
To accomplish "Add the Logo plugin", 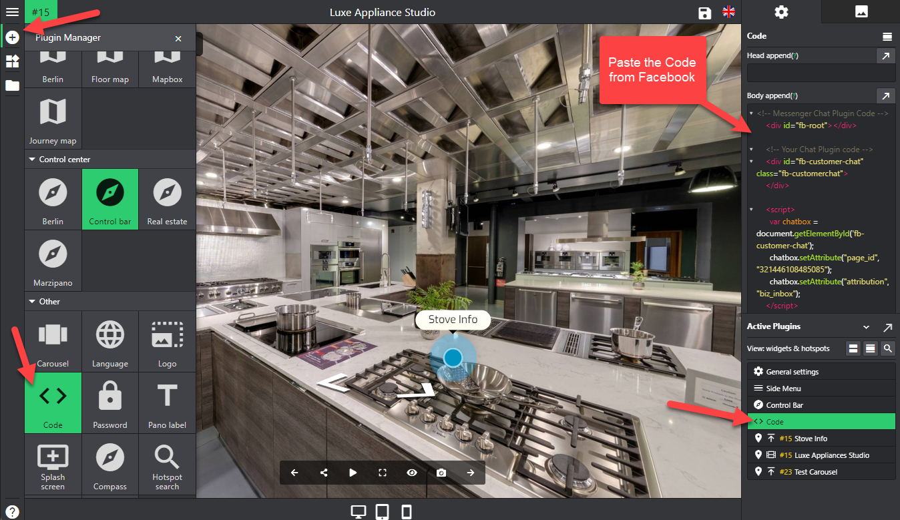I will [x=167, y=341].
